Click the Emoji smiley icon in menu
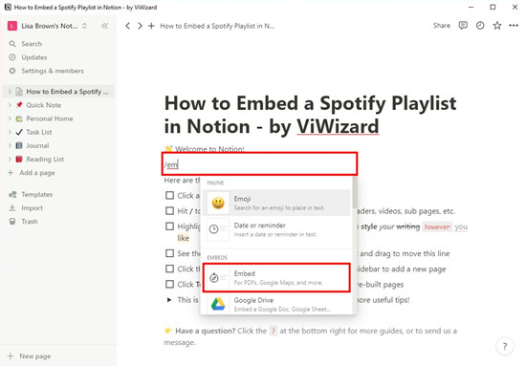Screen dimensions: 526x366 click(218, 203)
